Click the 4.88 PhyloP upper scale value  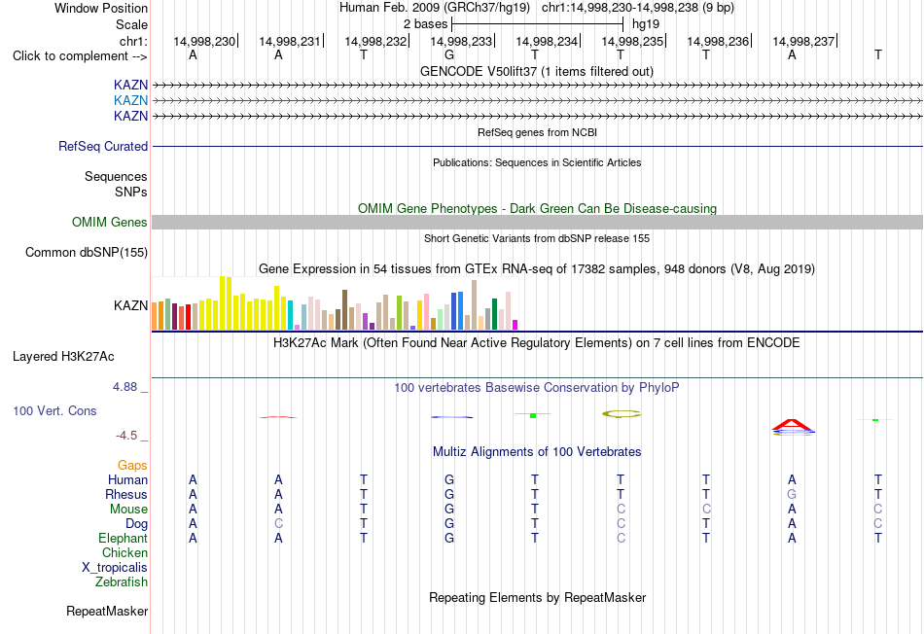click(124, 387)
